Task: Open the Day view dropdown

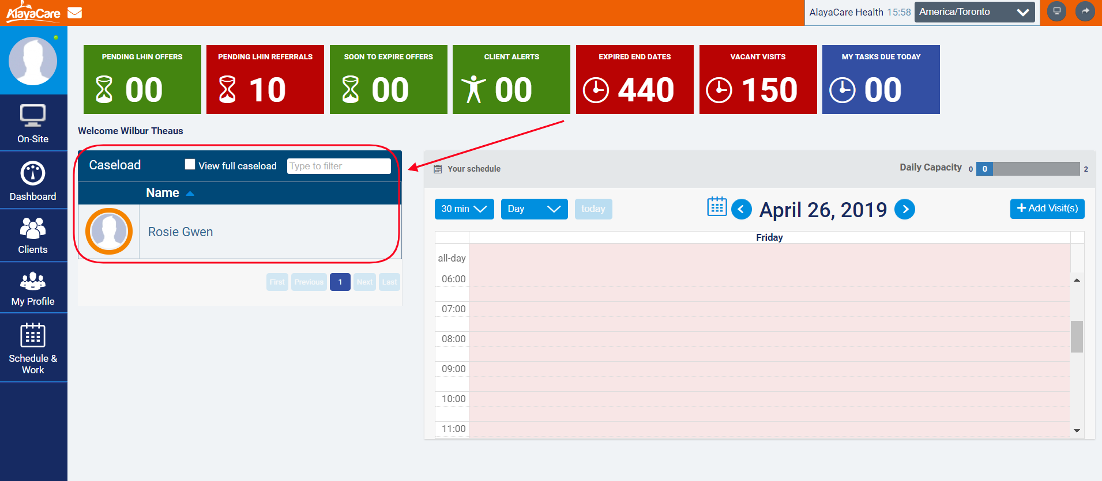Action: (534, 209)
